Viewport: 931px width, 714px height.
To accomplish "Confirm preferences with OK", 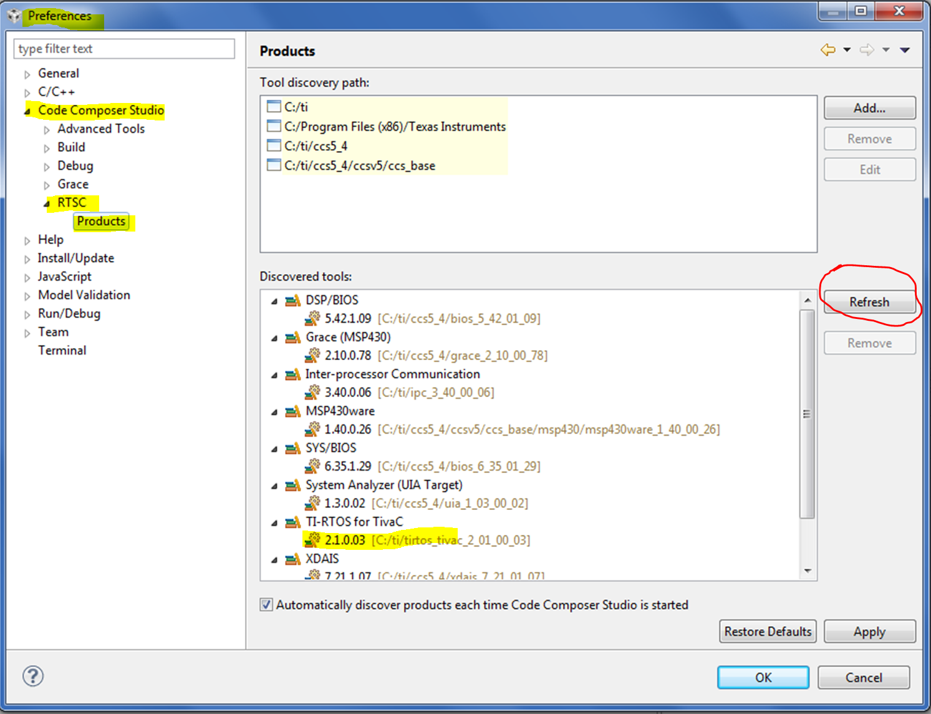I will [763, 678].
